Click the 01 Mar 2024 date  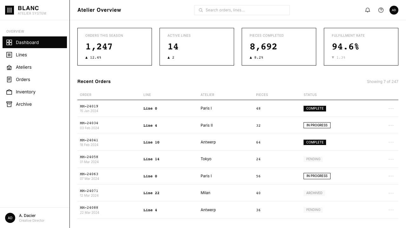pos(89,162)
